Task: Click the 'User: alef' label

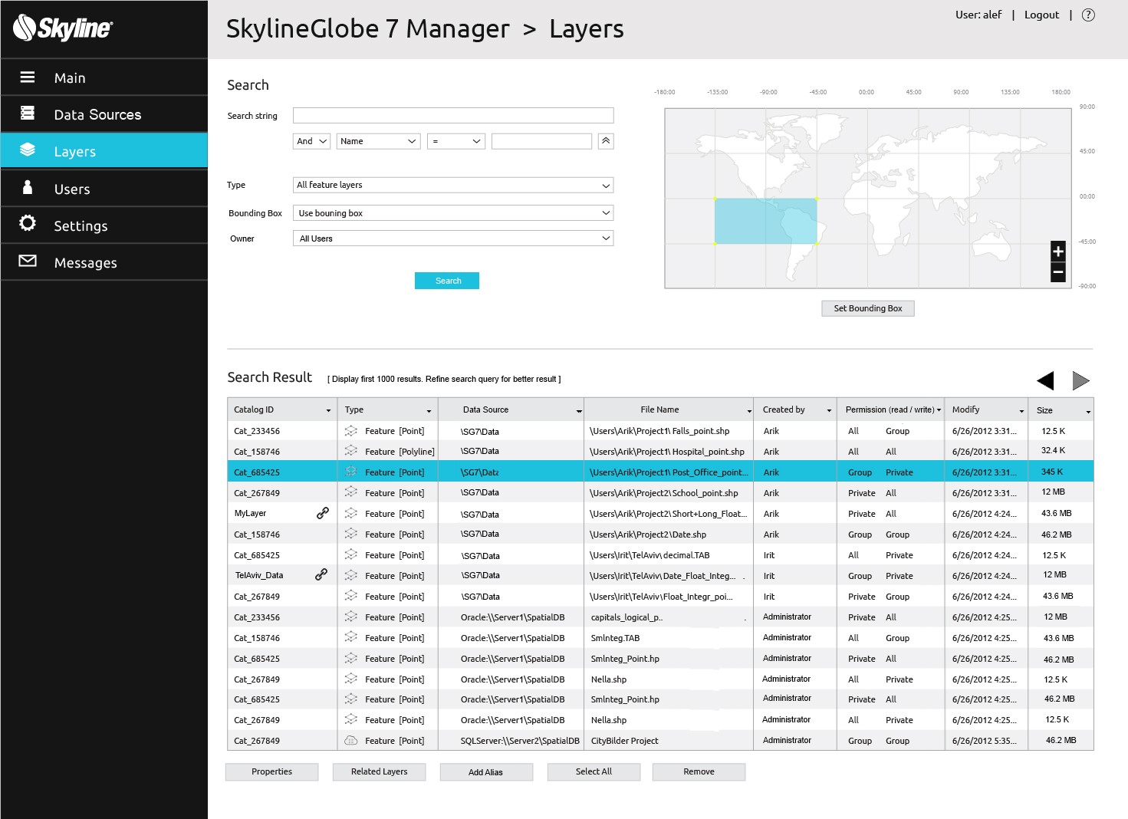Action: click(978, 15)
